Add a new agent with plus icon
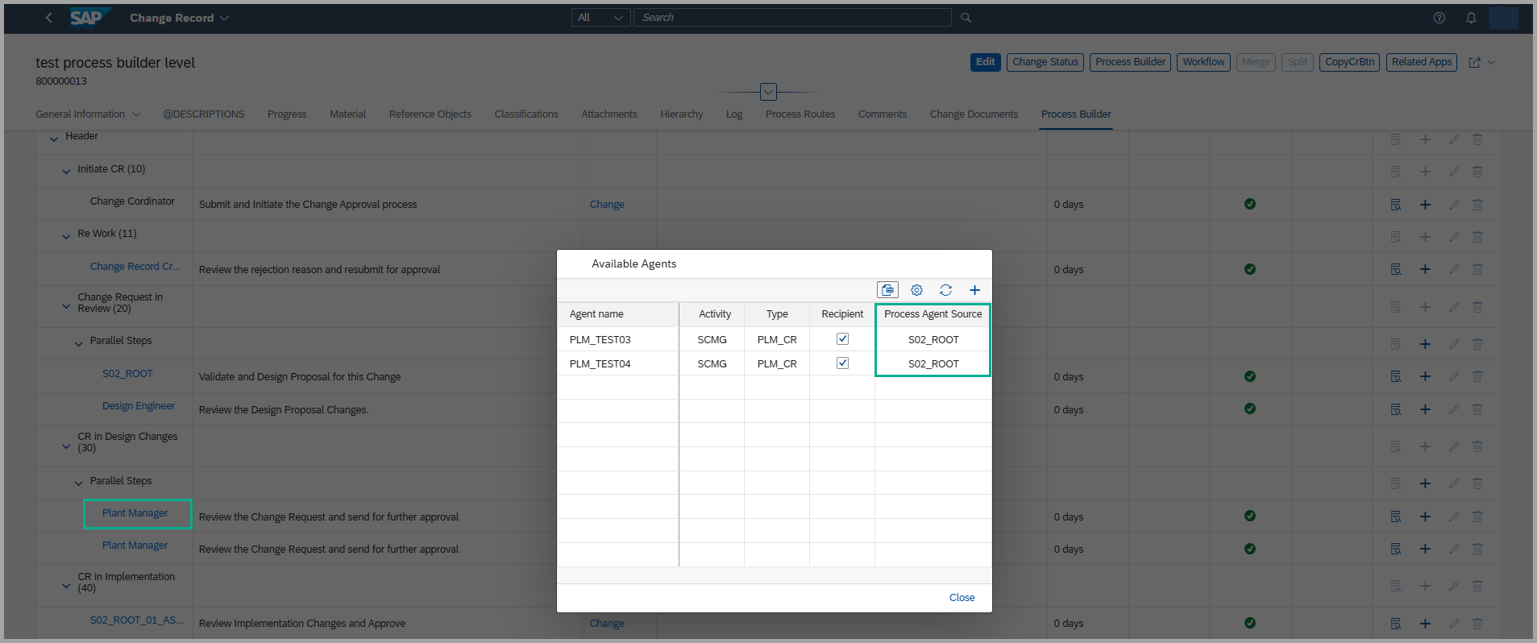 pyautogui.click(x=974, y=290)
